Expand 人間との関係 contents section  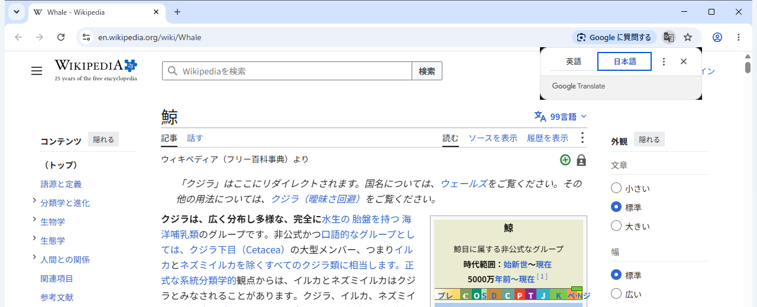pyautogui.click(x=34, y=259)
